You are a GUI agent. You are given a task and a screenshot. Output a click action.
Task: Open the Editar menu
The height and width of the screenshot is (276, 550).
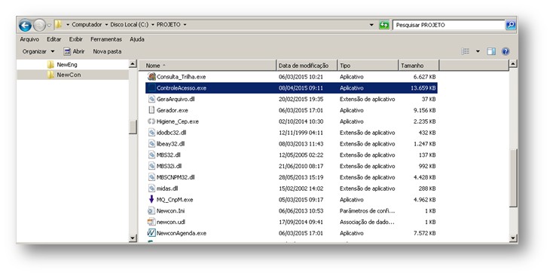54,39
